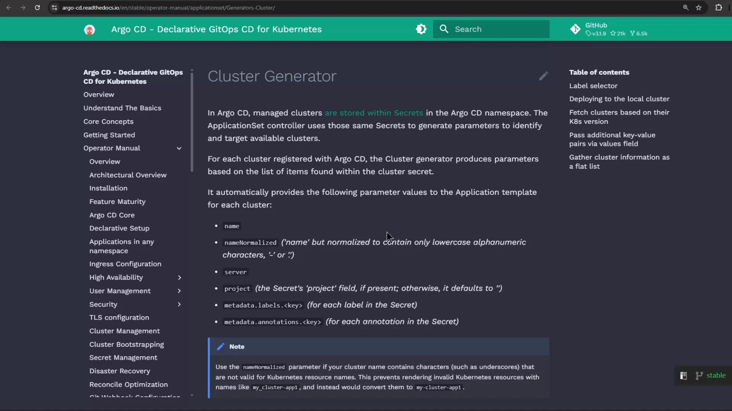Go to Core Concepts page
The height and width of the screenshot is (411, 732).
tap(108, 121)
